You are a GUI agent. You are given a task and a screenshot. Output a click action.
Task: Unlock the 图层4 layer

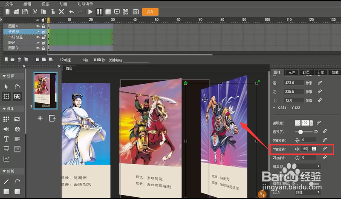tap(43, 26)
